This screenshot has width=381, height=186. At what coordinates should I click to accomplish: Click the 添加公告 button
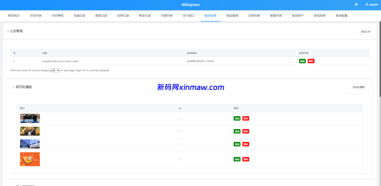(366, 32)
